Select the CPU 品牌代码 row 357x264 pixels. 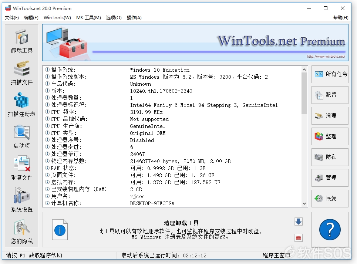pyautogui.click(x=172, y=119)
